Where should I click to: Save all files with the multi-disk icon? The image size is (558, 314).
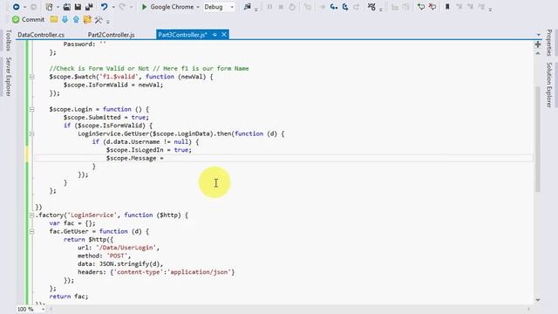pos(89,7)
